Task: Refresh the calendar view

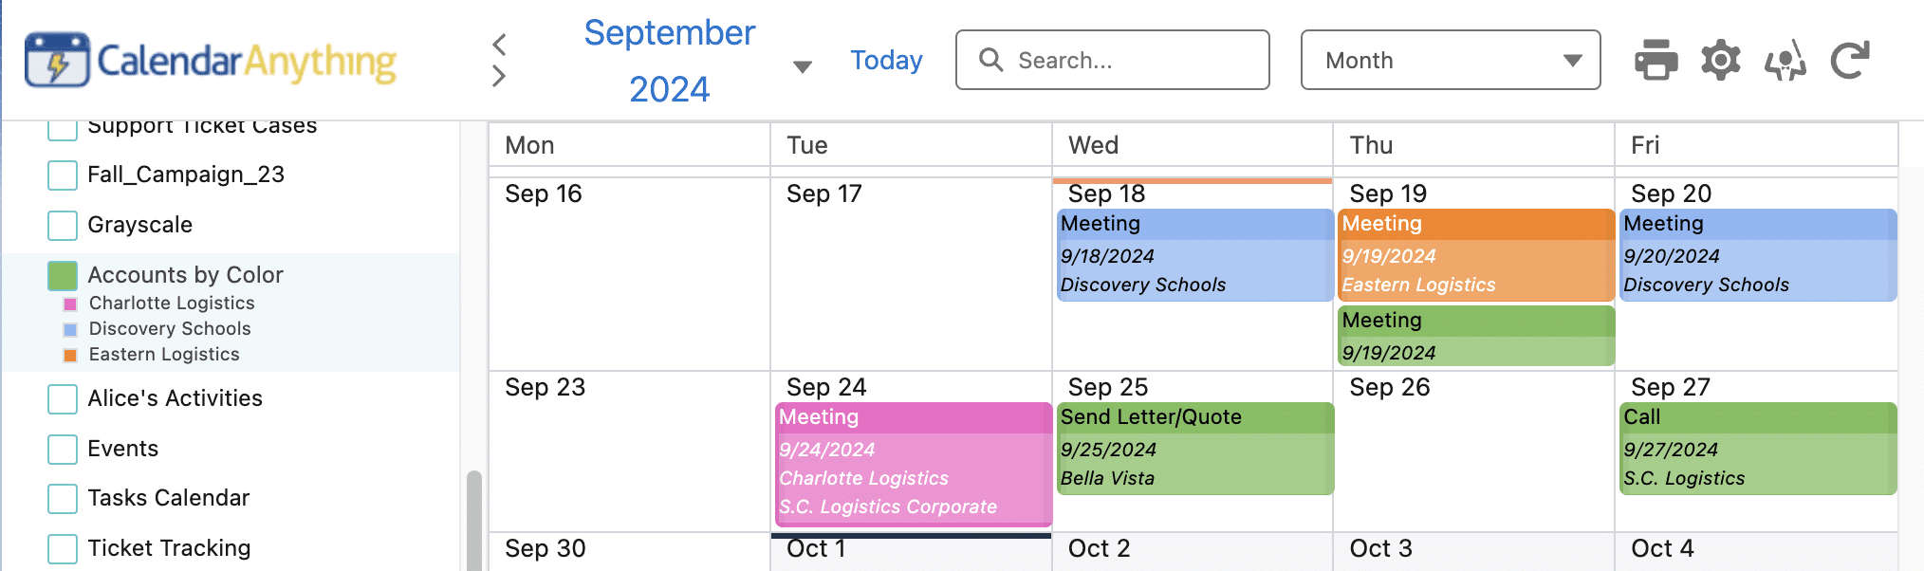Action: point(1849,60)
